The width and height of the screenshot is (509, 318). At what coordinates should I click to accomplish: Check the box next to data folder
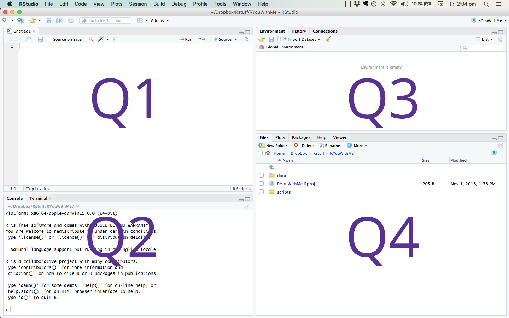pyautogui.click(x=261, y=176)
